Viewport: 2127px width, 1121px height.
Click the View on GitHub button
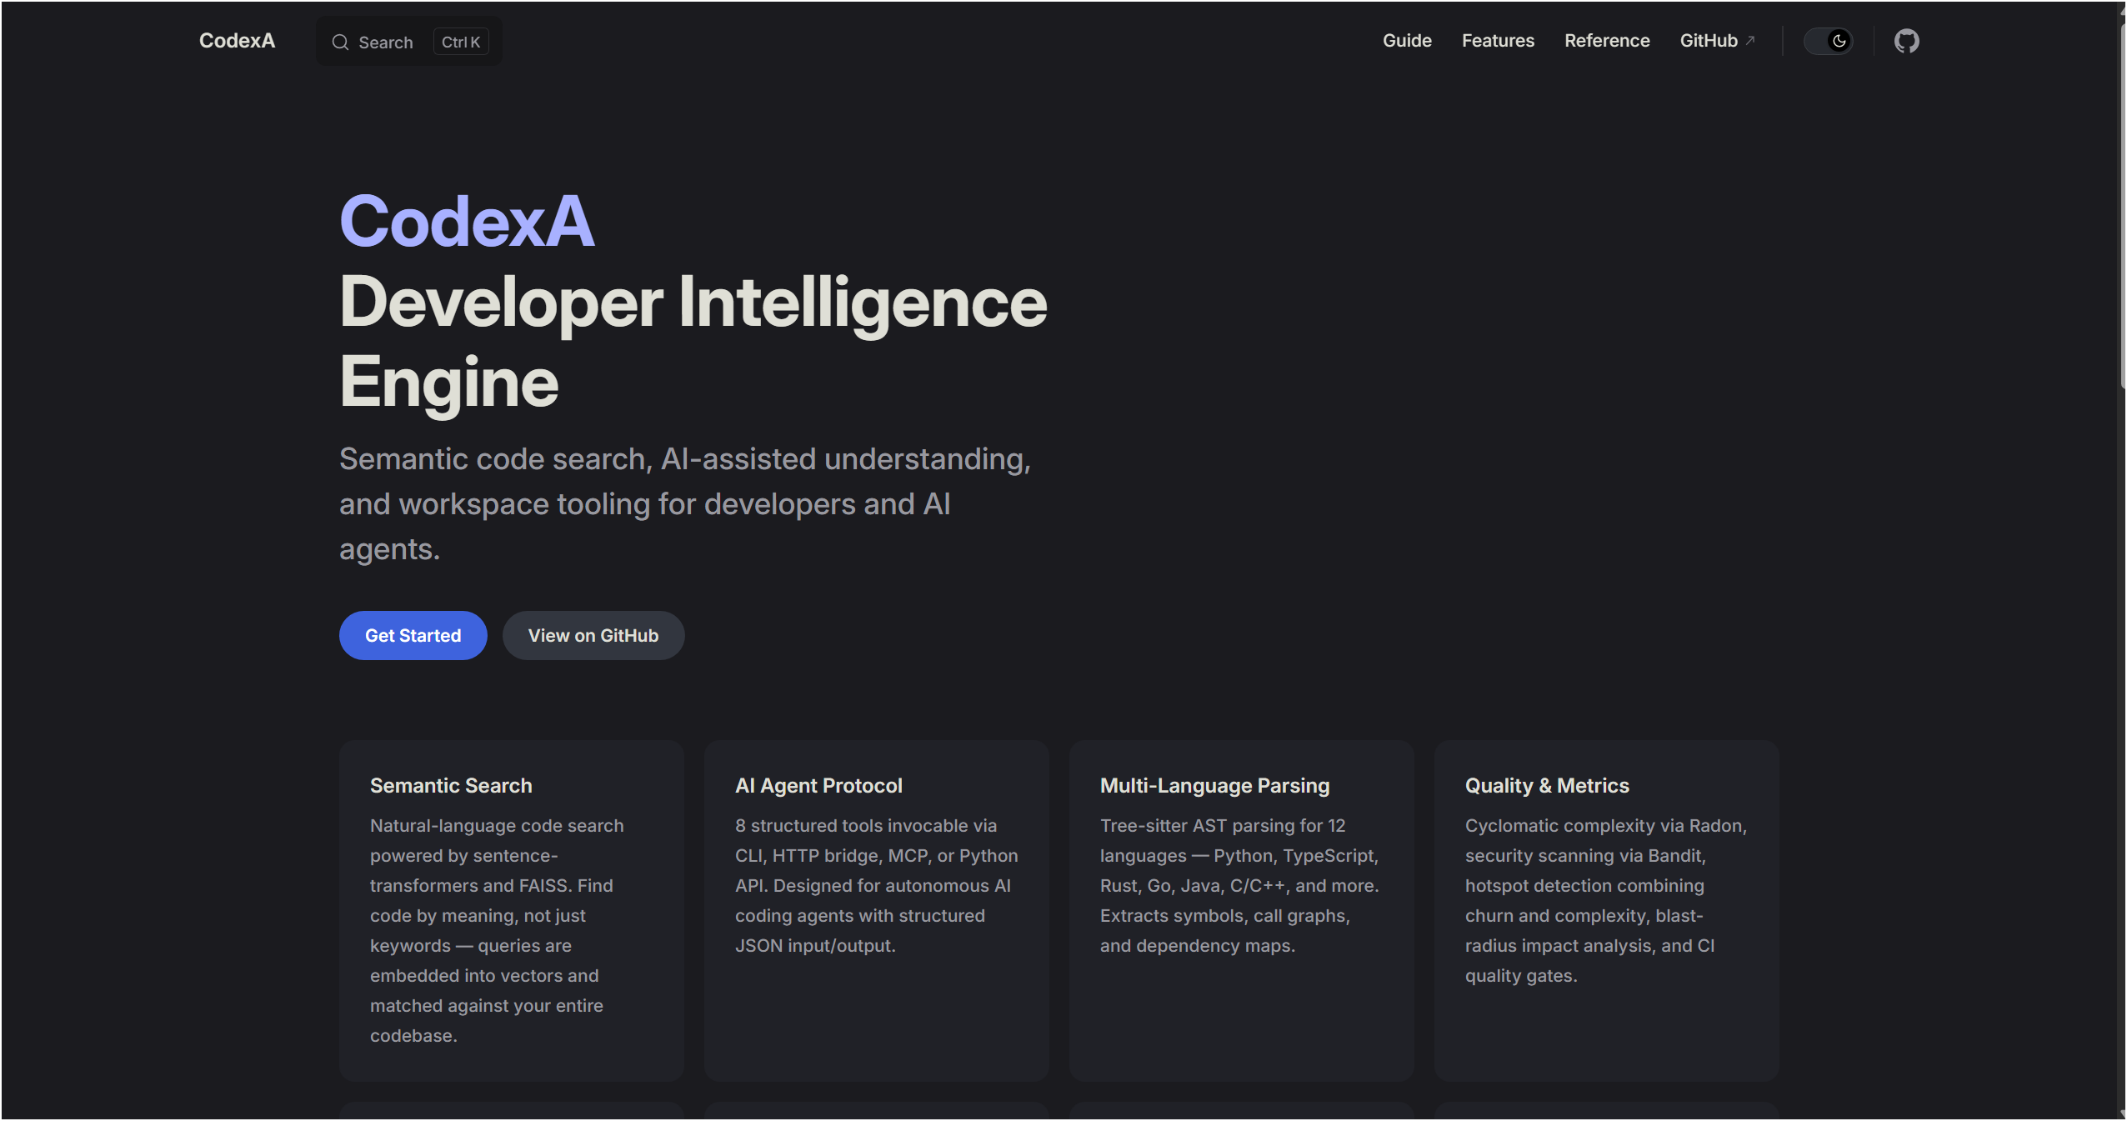(x=593, y=635)
